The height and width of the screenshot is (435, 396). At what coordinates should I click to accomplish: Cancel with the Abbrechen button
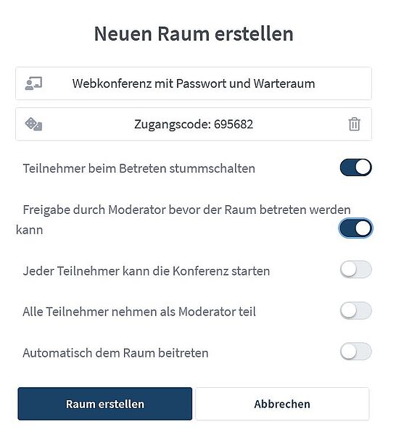click(282, 404)
